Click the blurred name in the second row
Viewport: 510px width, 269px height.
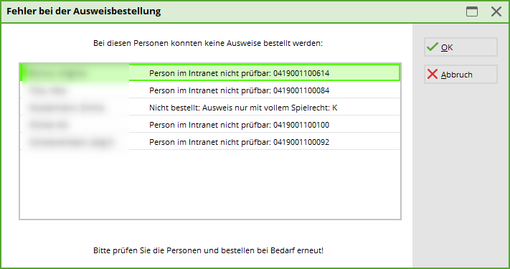point(48,90)
